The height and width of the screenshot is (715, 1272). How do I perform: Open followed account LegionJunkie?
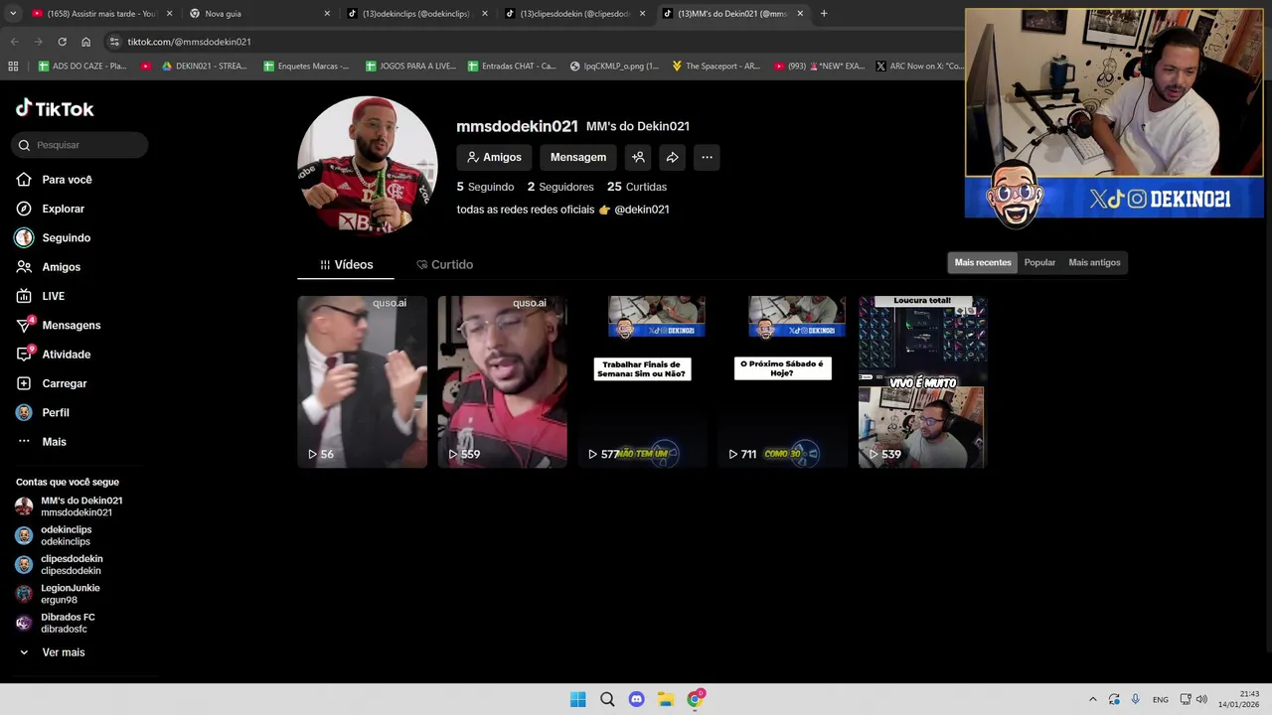(x=70, y=594)
